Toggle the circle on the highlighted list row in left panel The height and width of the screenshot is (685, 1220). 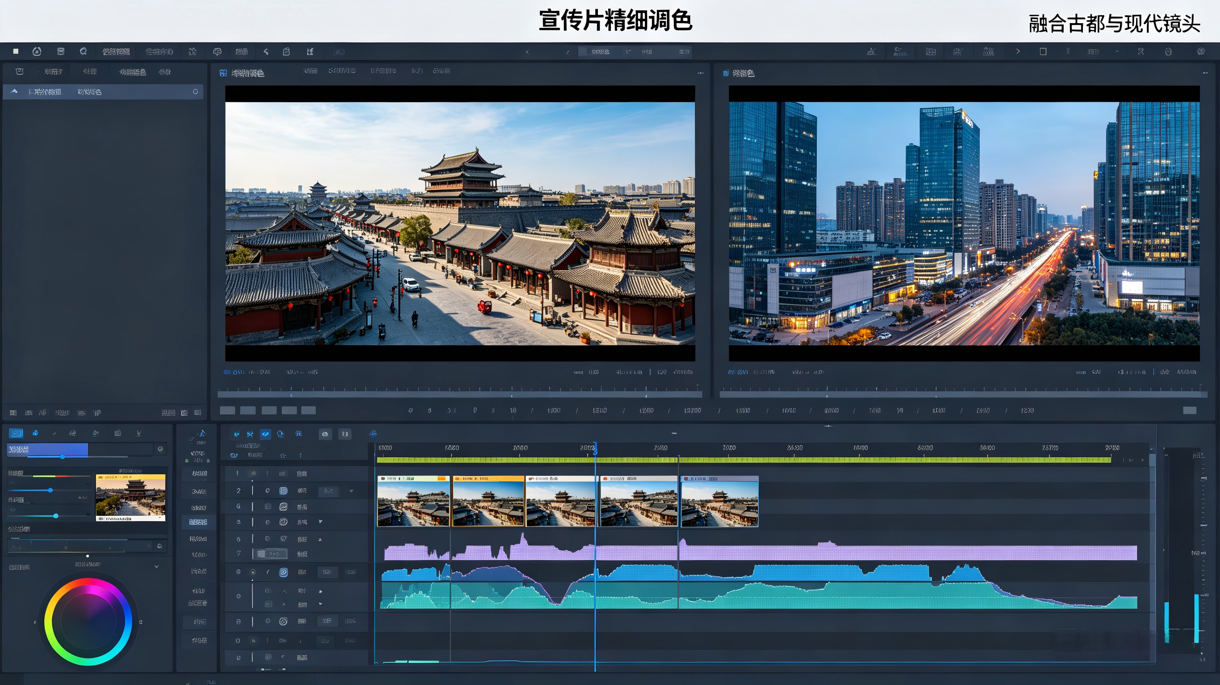click(x=195, y=92)
